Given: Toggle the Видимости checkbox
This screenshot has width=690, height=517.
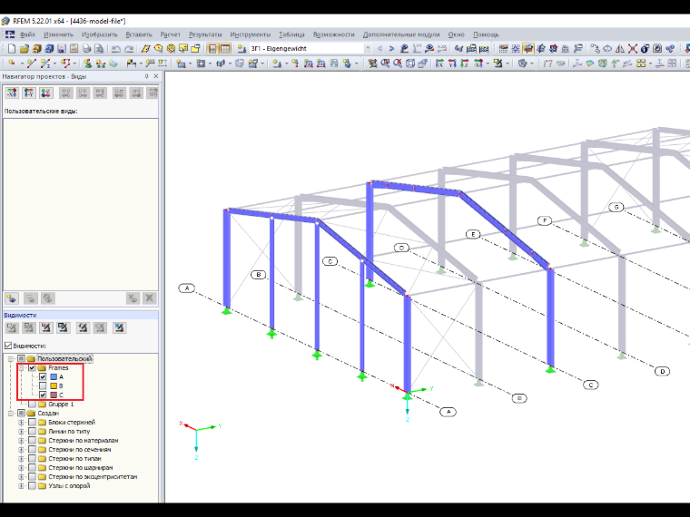Looking at the screenshot, I should (8, 346).
